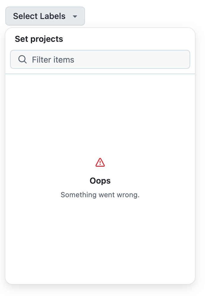Click the Oops error heading
This screenshot has height=296, width=205.
coord(100,181)
